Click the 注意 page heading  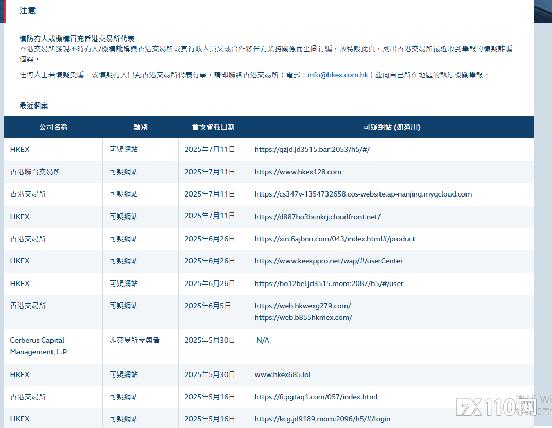coord(27,11)
